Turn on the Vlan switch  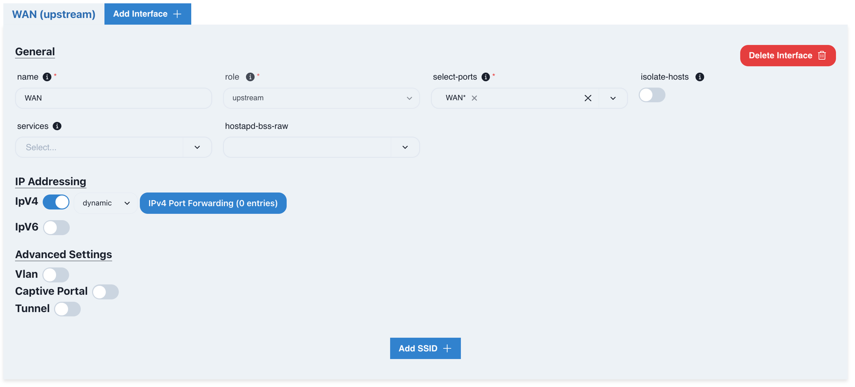pyautogui.click(x=56, y=275)
